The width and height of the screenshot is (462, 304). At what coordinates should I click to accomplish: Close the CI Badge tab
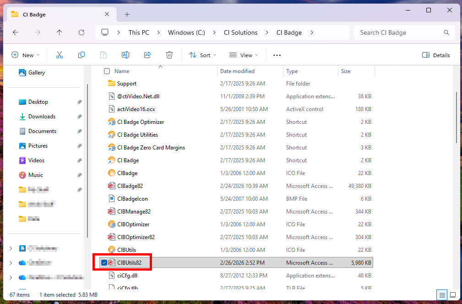(107, 14)
